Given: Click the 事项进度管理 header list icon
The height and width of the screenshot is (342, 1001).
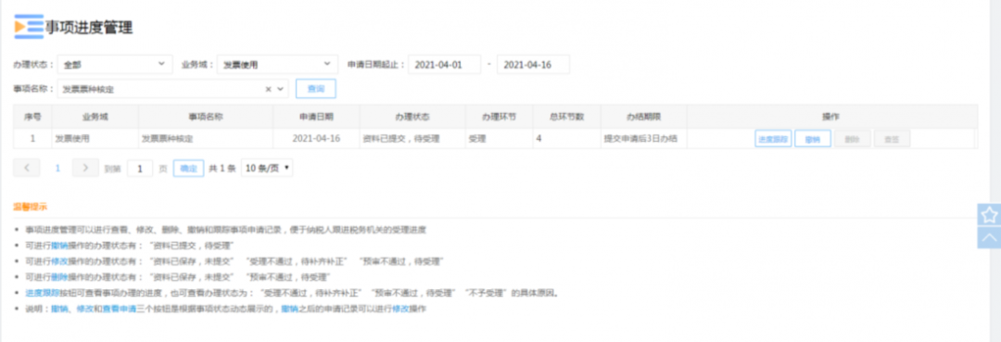Looking at the screenshot, I should click(x=30, y=27).
